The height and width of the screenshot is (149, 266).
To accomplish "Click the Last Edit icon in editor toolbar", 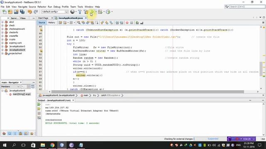I will (x=60, y=23).
